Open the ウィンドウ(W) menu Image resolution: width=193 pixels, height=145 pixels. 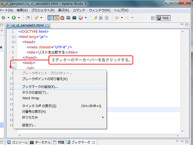100,10
